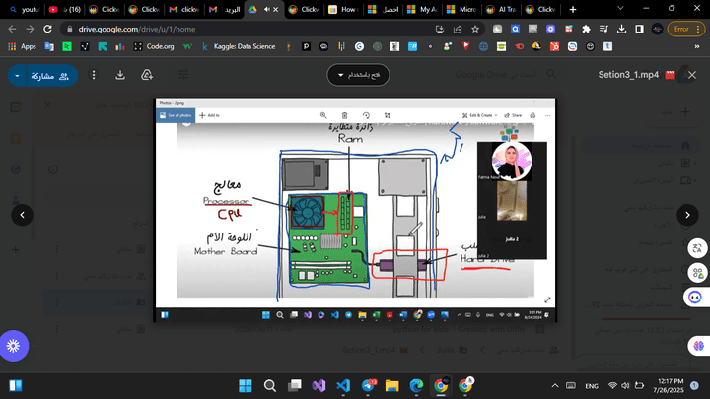Show hidden icons in the system tray
This screenshot has height=399, width=710.
tap(560, 385)
